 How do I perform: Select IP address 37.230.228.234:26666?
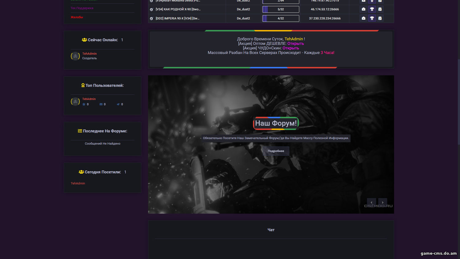325,18
